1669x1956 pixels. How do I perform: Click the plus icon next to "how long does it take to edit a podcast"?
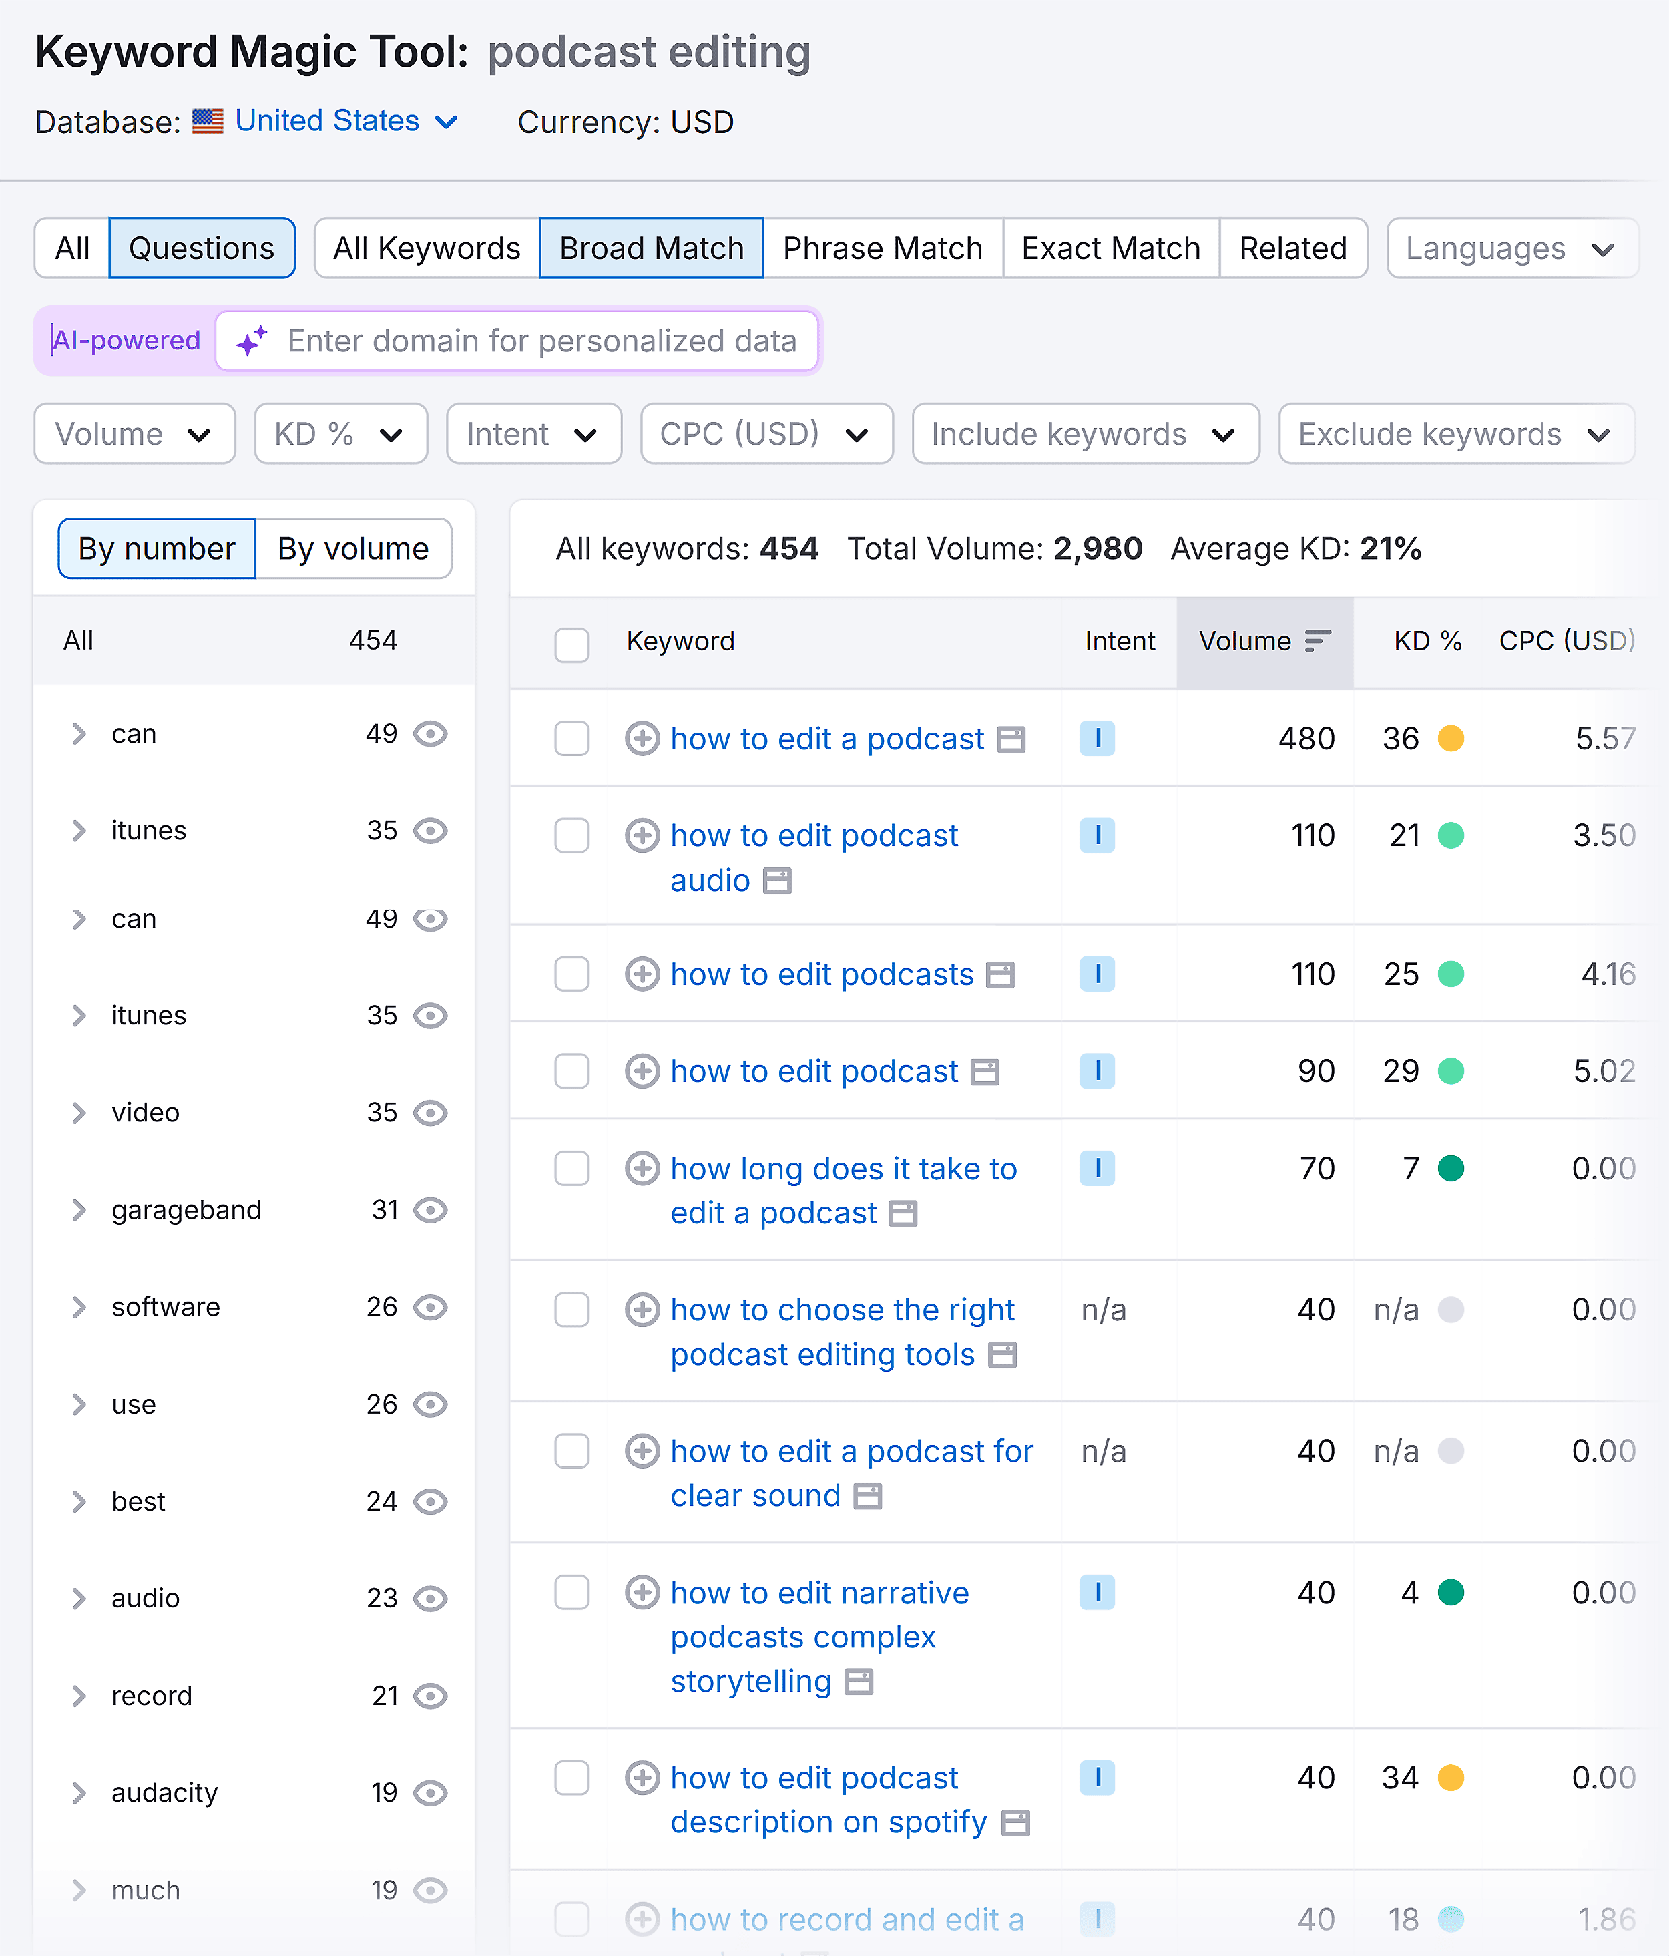642,1169
